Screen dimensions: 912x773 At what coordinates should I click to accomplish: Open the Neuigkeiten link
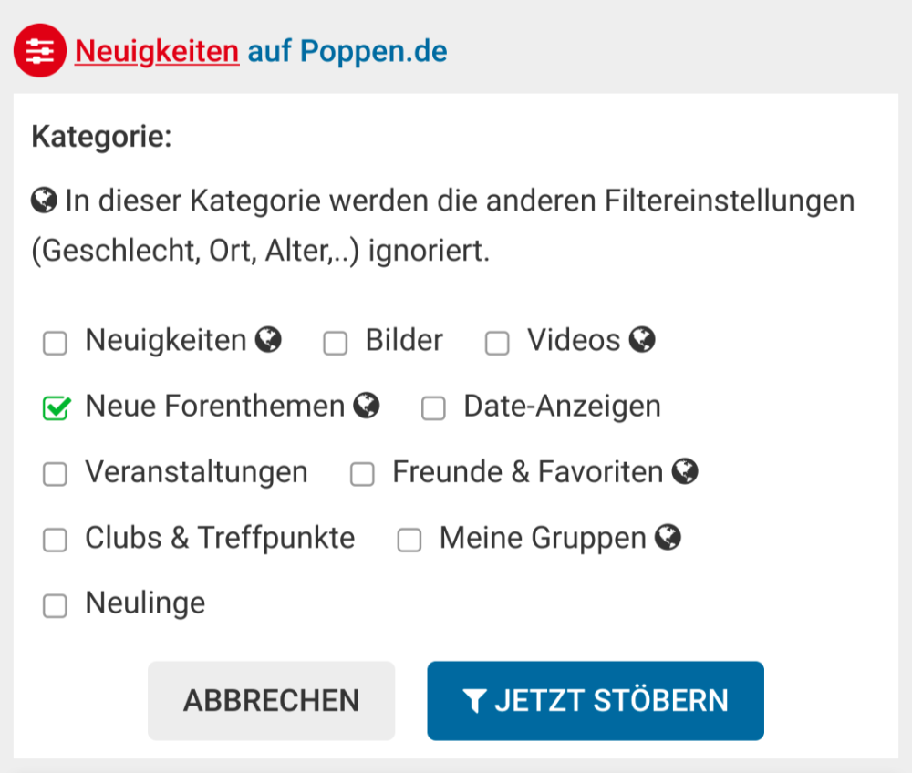coord(155,51)
